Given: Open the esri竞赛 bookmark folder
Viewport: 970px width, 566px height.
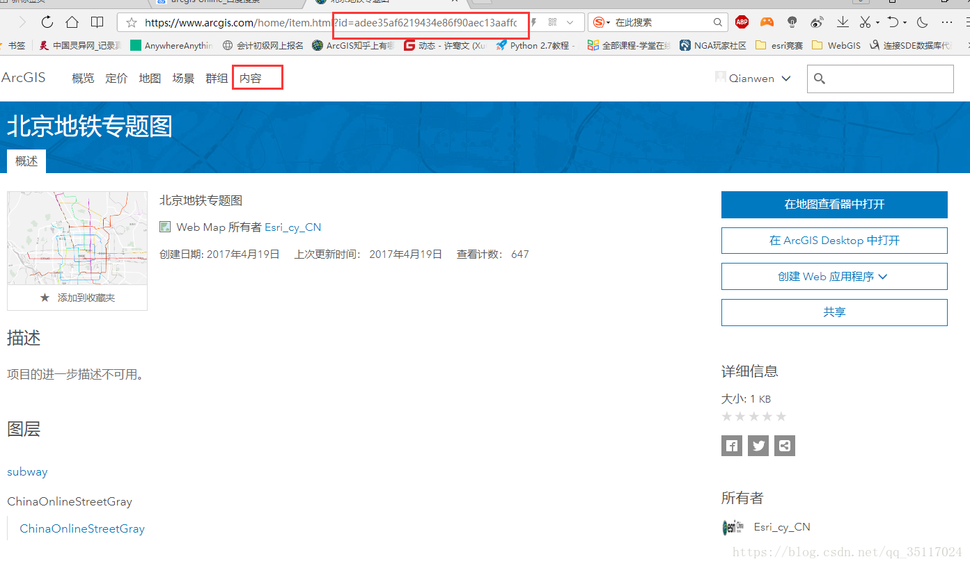Looking at the screenshot, I should point(779,45).
